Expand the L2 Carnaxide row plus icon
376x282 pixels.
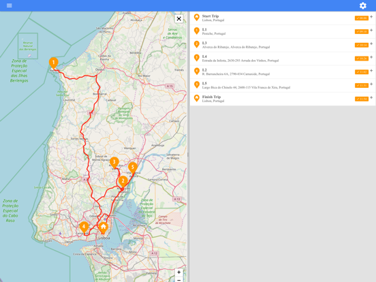click(371, 71)
